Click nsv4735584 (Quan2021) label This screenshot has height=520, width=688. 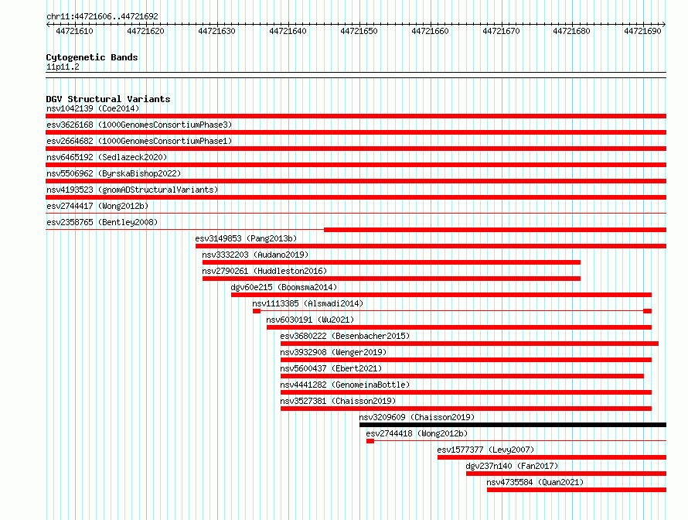click(x=535, y=482)
